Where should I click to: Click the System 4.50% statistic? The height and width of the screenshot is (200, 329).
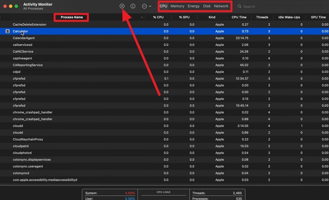pos(110,193)
